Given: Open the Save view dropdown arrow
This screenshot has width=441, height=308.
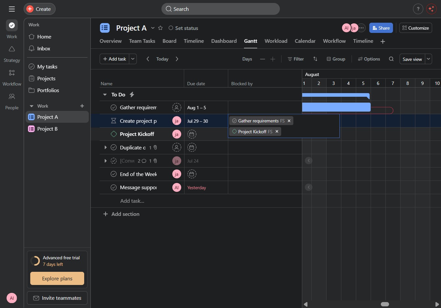Looking at the screenshot, I should pyautogui.click(x=429, y=59).
